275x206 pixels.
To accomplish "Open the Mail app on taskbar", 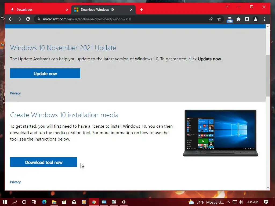I will click(x=74, y=202).
